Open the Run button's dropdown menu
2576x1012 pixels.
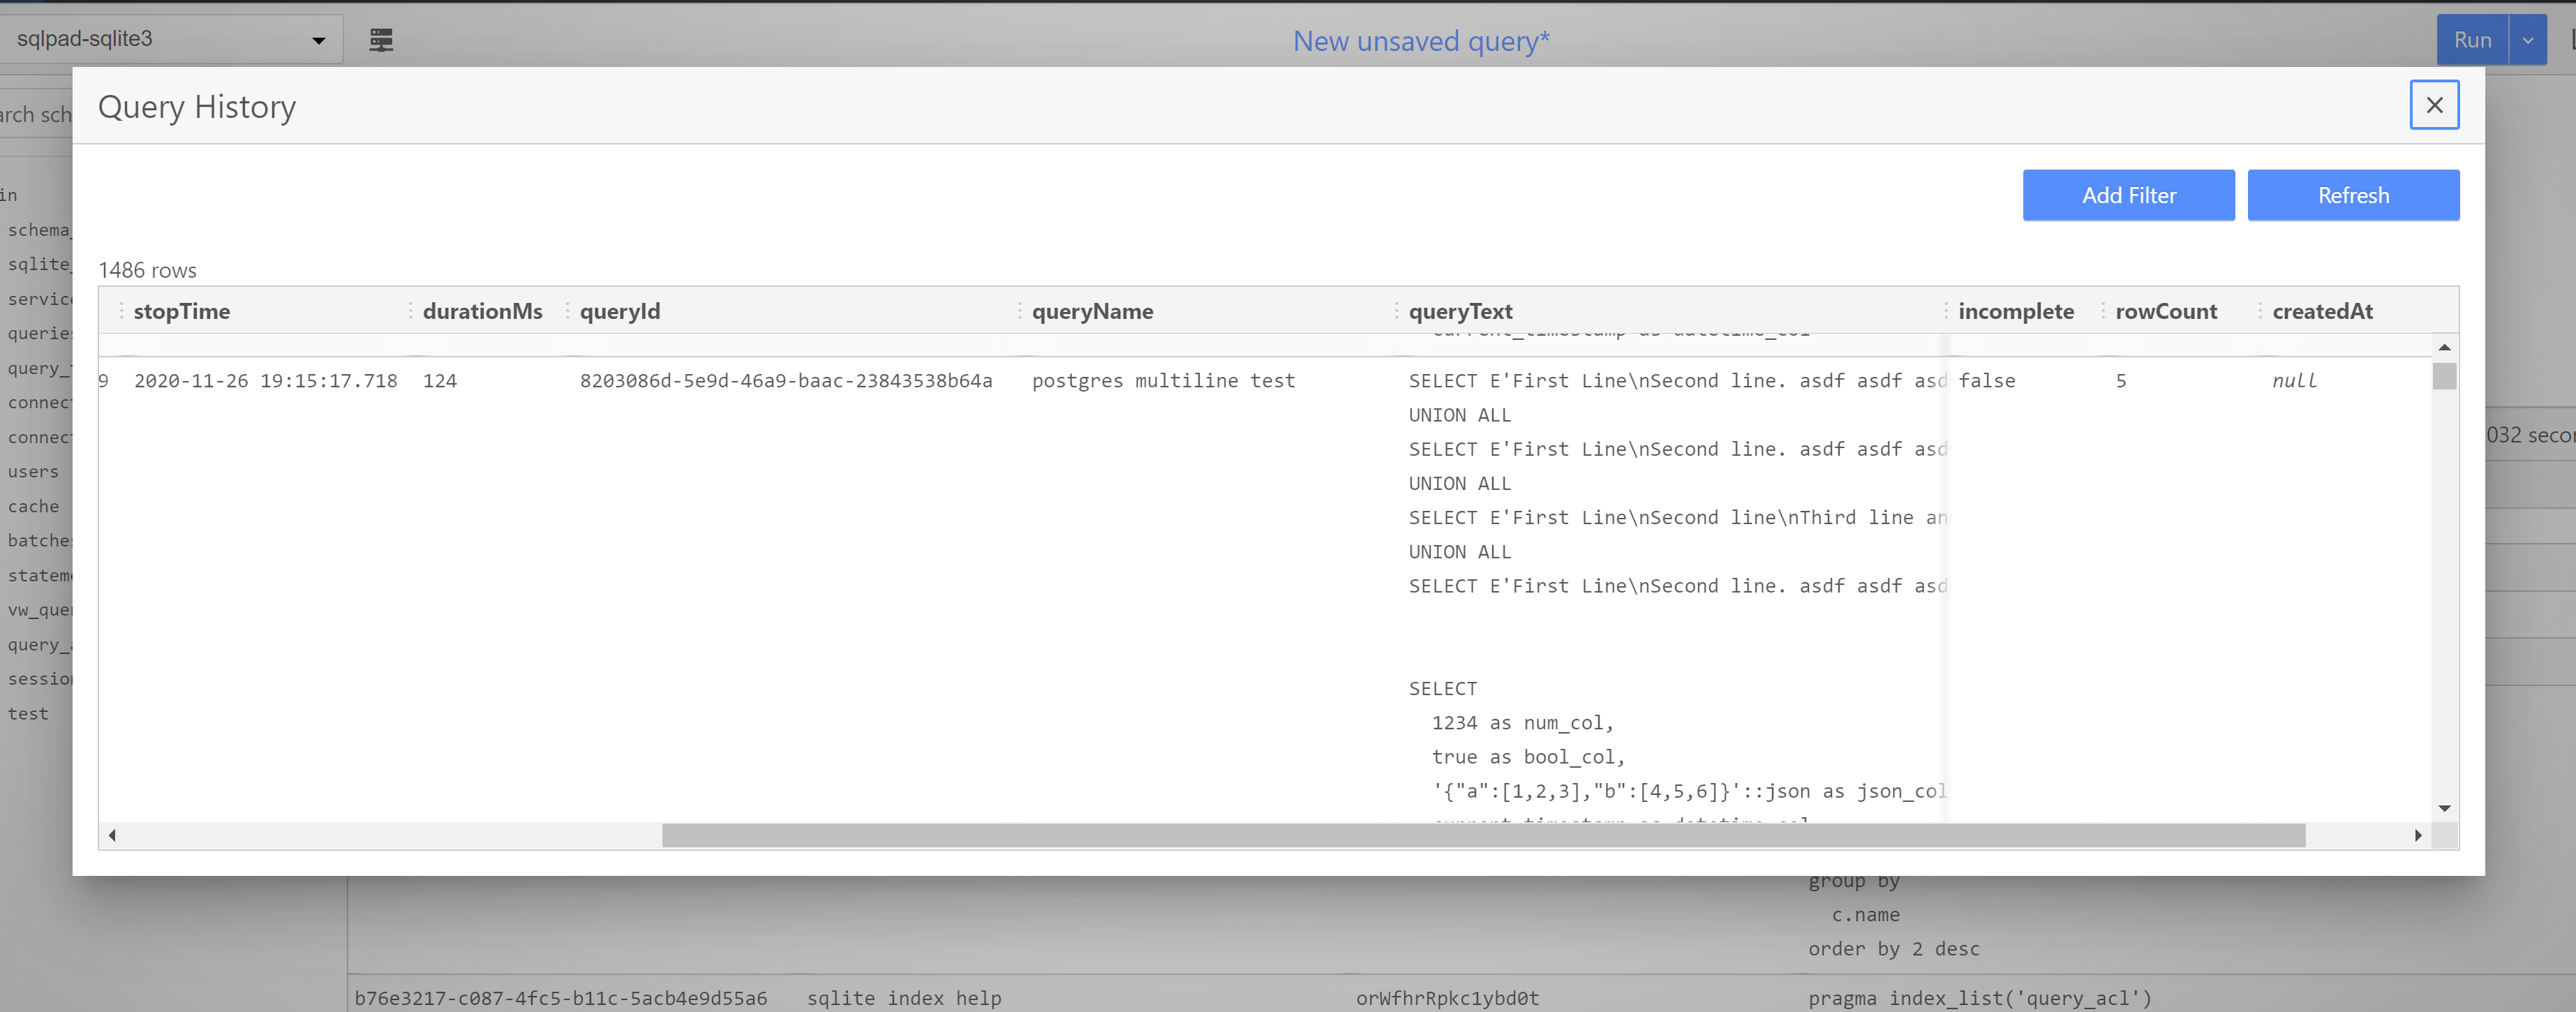click(2527, 40)
